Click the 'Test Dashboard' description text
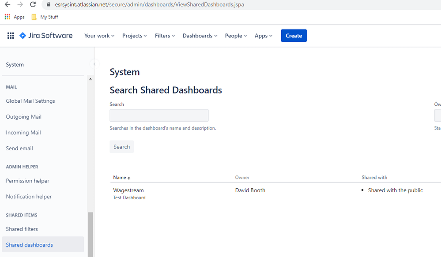Viewport: 441px width, 257px height. pyautogui.click(x=129, y=198)
